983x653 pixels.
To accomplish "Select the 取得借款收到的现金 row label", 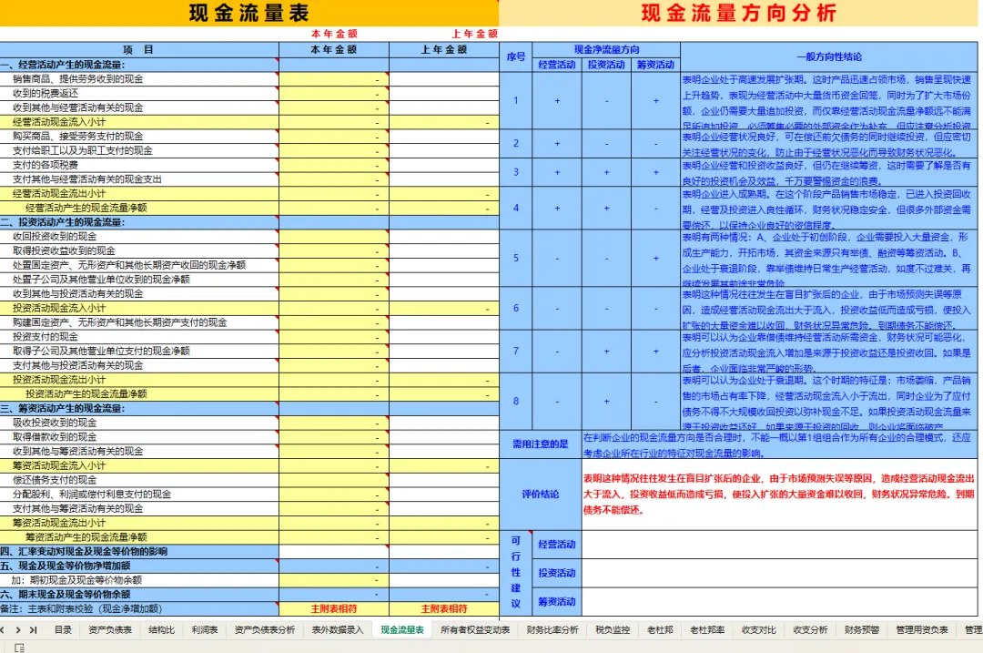I will [139, 437].
